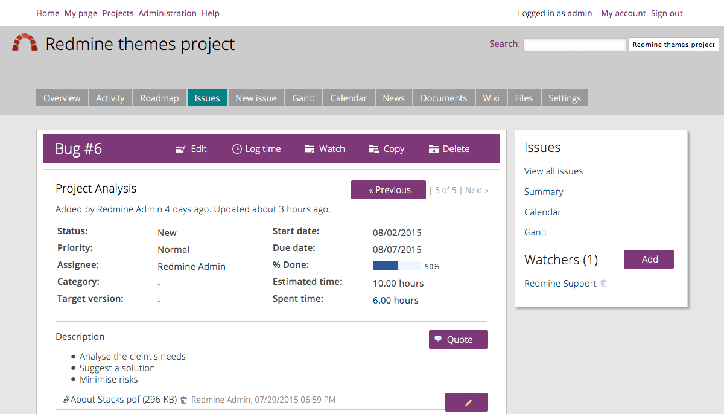Open View all issues sidebar link

553,171
